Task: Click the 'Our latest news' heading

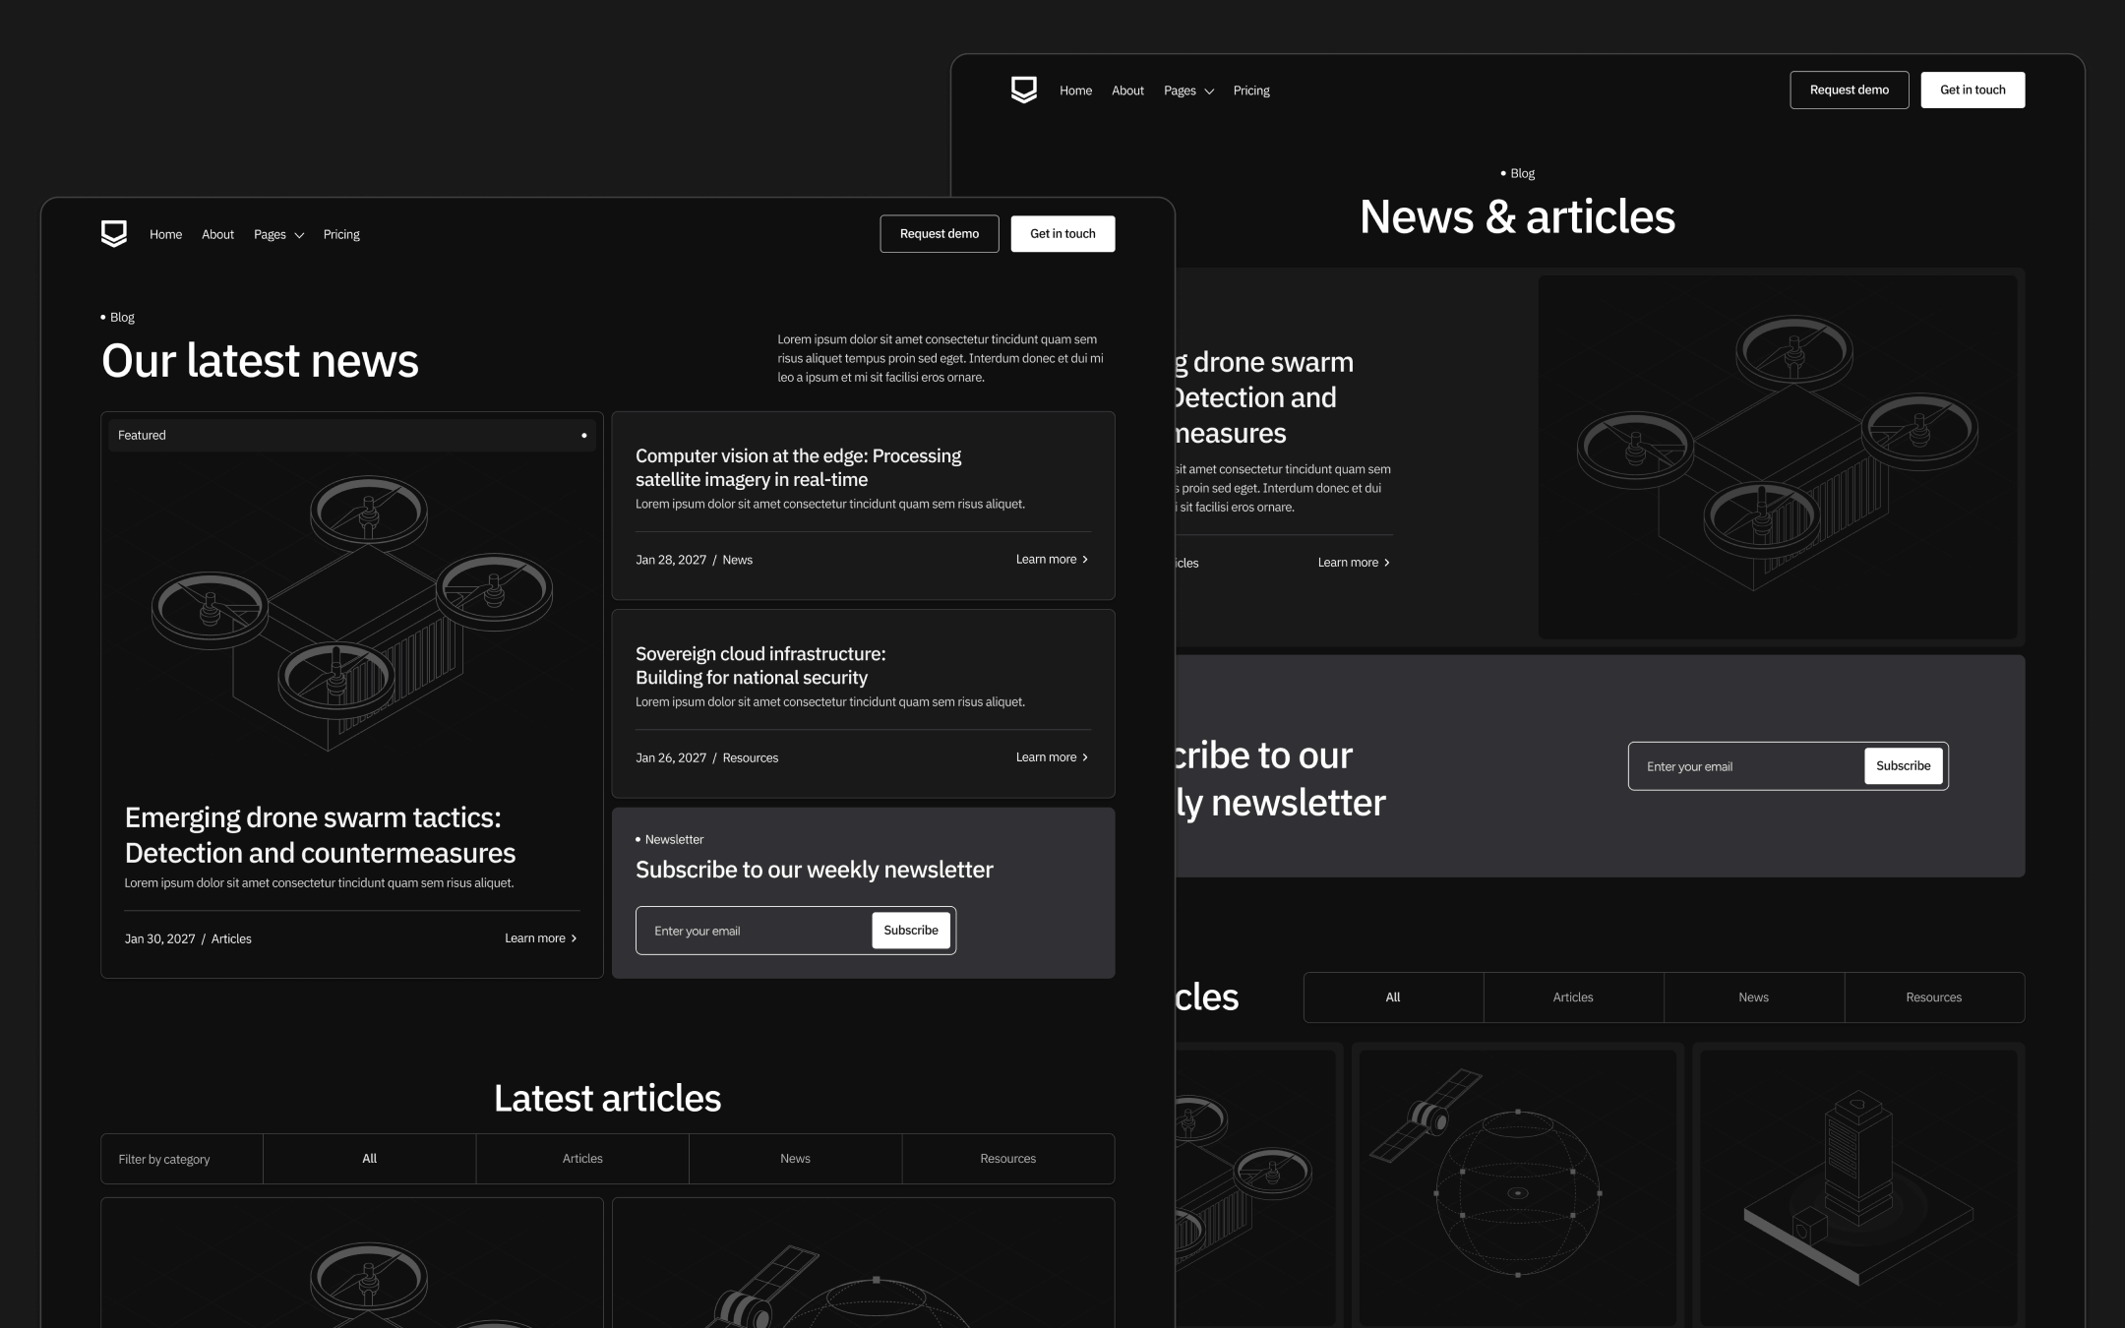Action: [x=260, y=360]
